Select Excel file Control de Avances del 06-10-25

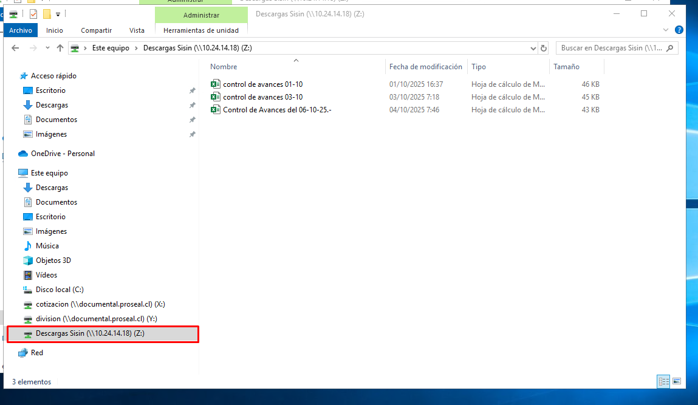pyautogui.click(x=276, y=110)
